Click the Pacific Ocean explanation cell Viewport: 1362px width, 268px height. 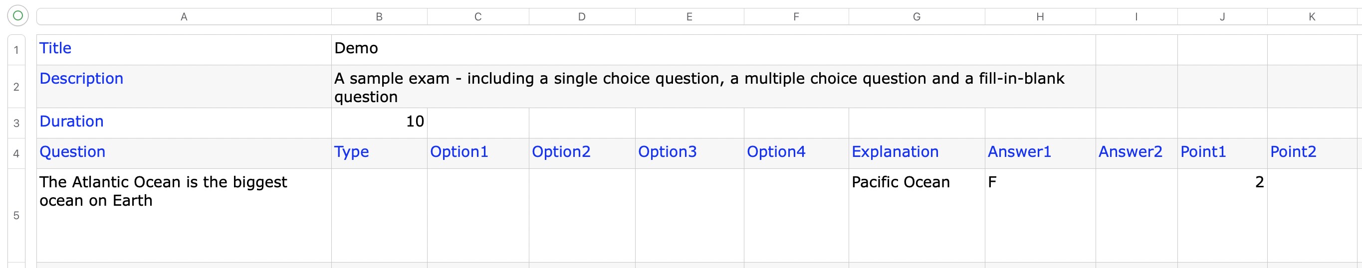916,215
